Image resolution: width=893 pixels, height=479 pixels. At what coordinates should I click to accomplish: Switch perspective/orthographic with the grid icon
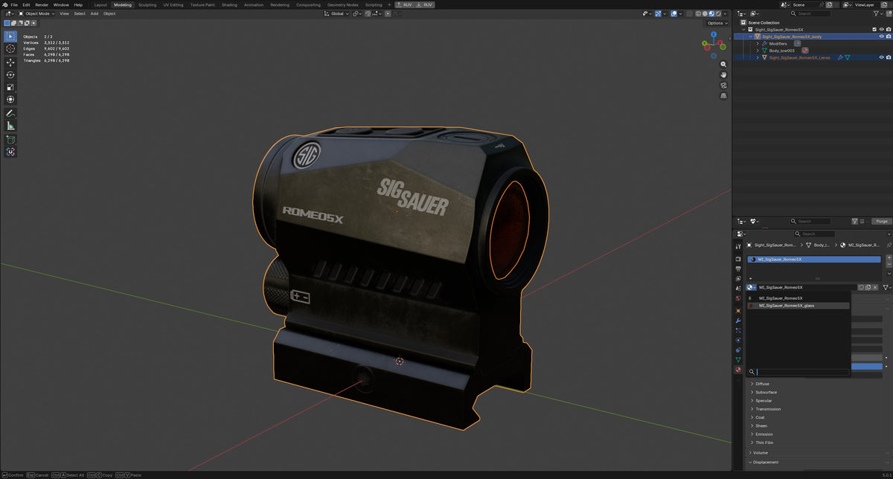point(723,95)
